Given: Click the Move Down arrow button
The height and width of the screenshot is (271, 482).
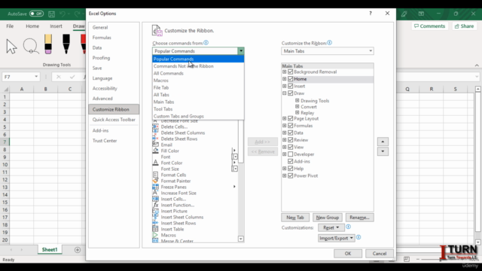Looking at the screenshot, I should pyautogui.click(x=383, y=151).
